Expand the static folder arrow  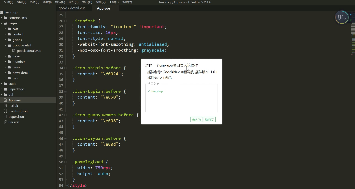coord(2,84)
